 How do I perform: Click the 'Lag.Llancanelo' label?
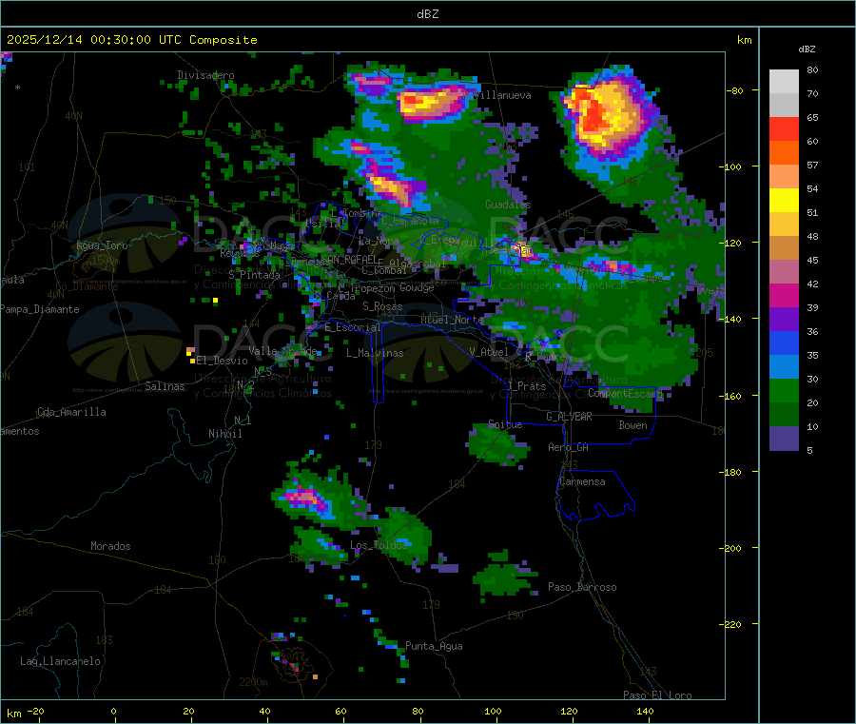60,661
